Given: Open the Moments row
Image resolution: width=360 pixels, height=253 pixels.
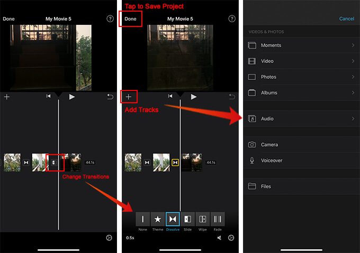Looking at the screenshot, I should (x=301, y=45).
